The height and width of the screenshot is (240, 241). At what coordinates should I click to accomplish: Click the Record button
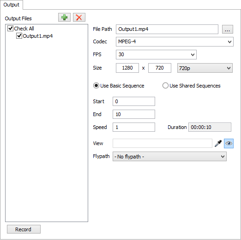tap(24, 229)
